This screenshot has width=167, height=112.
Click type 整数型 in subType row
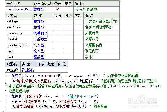pyautogui.click(x=39, y=21)
